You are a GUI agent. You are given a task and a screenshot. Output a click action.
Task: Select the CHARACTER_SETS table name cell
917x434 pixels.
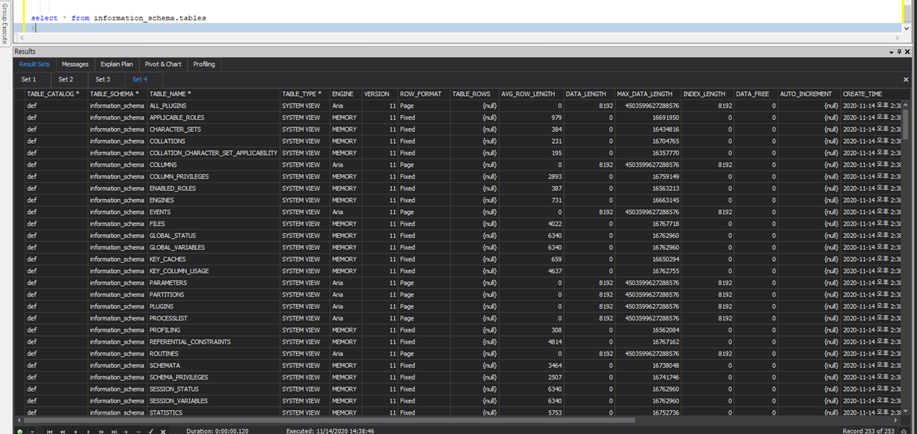point(213,129)
